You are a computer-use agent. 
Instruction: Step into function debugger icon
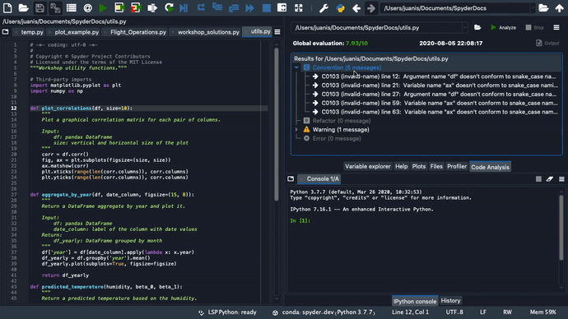[x=217, y=7]
